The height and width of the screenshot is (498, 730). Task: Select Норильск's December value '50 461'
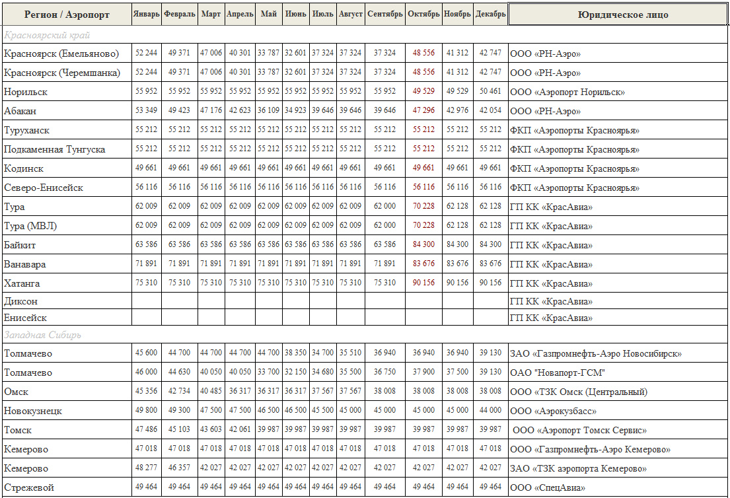490,91
